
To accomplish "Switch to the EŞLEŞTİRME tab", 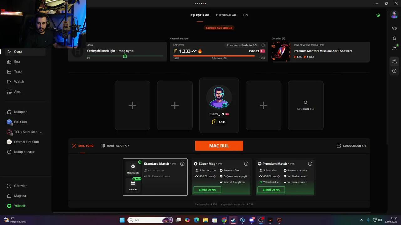I will (200, 15).
